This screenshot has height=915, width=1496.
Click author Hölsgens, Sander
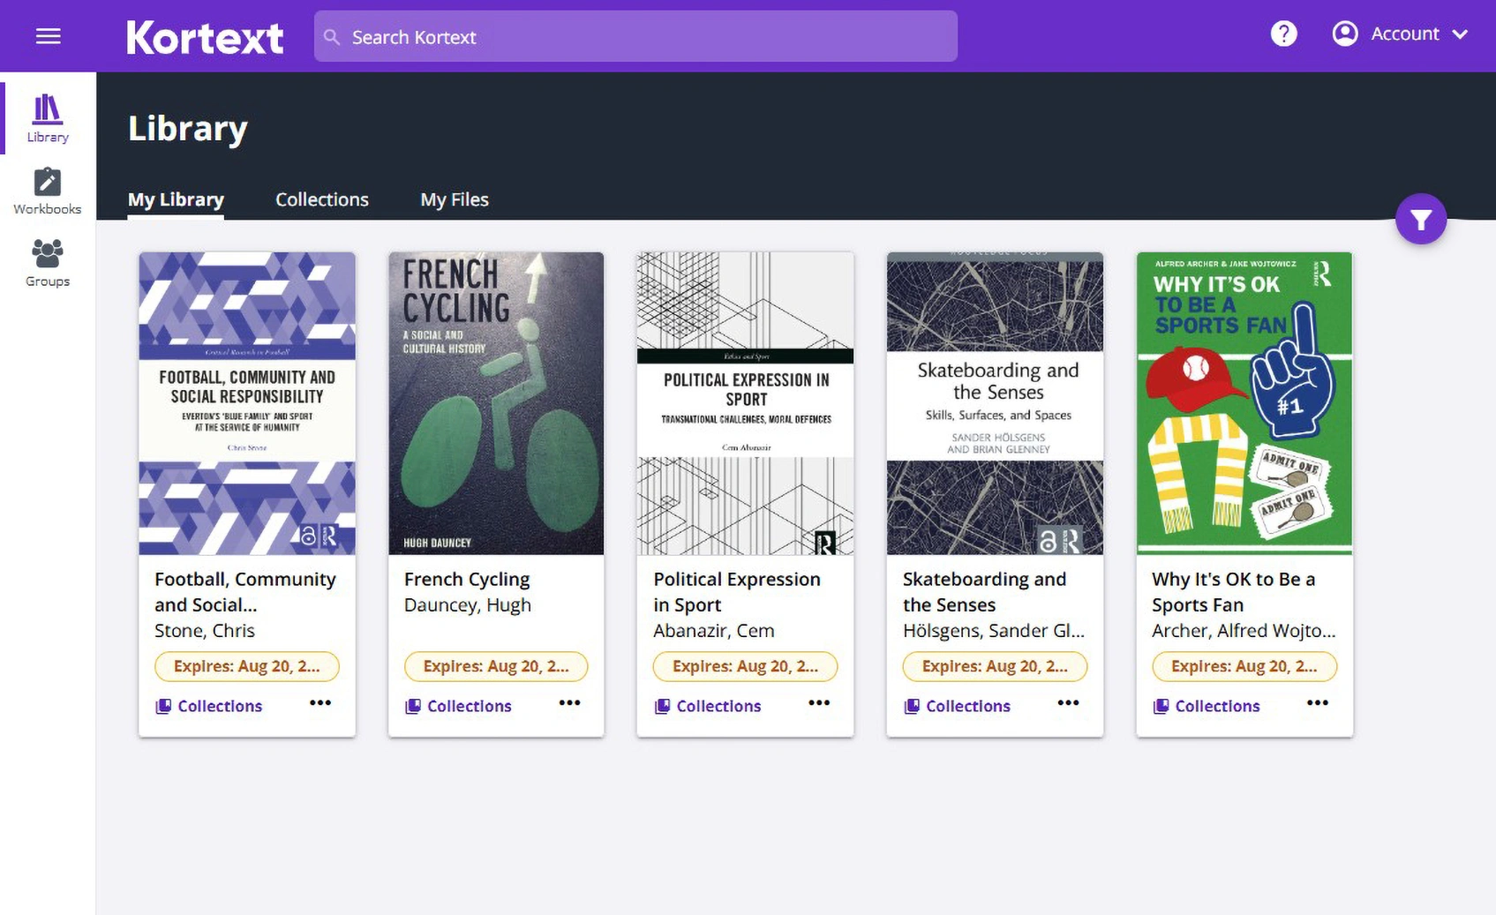click(994, 631)
